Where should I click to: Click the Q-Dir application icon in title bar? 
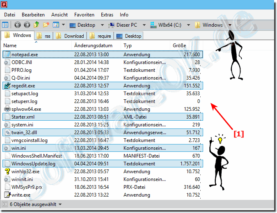click(4, 4)
